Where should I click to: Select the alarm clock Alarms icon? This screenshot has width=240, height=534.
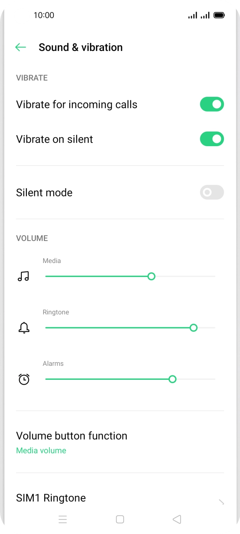24,379
